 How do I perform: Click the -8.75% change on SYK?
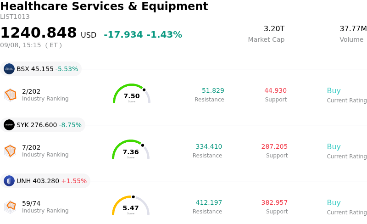click(70, 125)
